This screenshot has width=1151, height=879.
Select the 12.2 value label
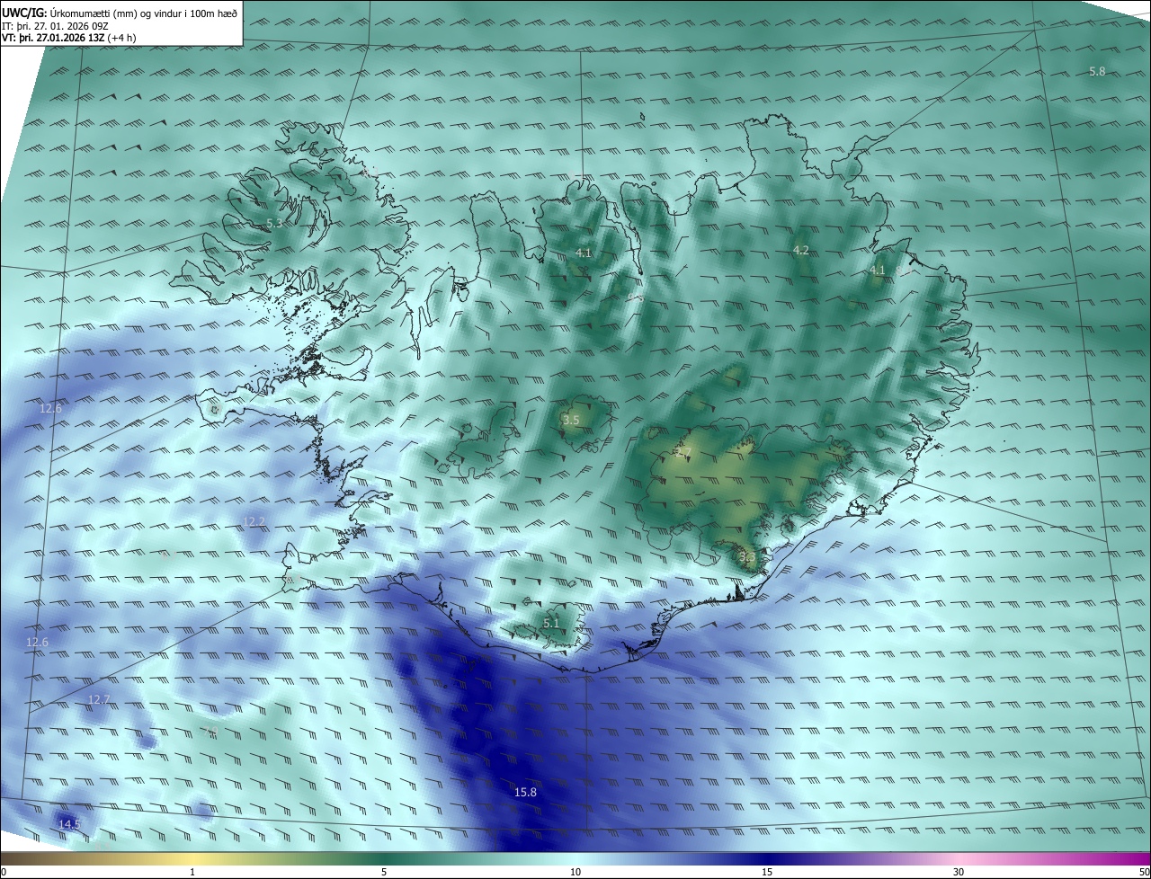point(254,521)
